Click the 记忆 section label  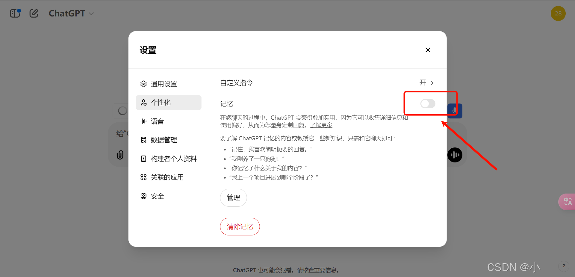[x=227, y=104]
